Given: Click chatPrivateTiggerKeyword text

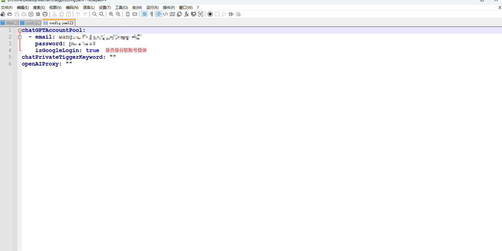Looking at the screenshot, I should click(x=62, y=57).
